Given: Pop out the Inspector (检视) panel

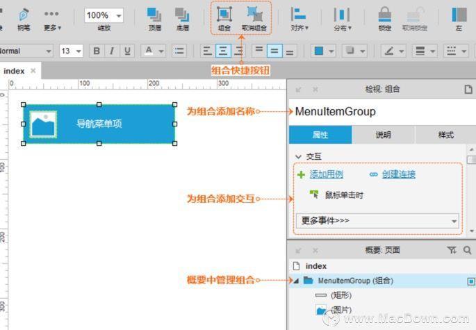Looking at the screenshot, I should 298,89.
